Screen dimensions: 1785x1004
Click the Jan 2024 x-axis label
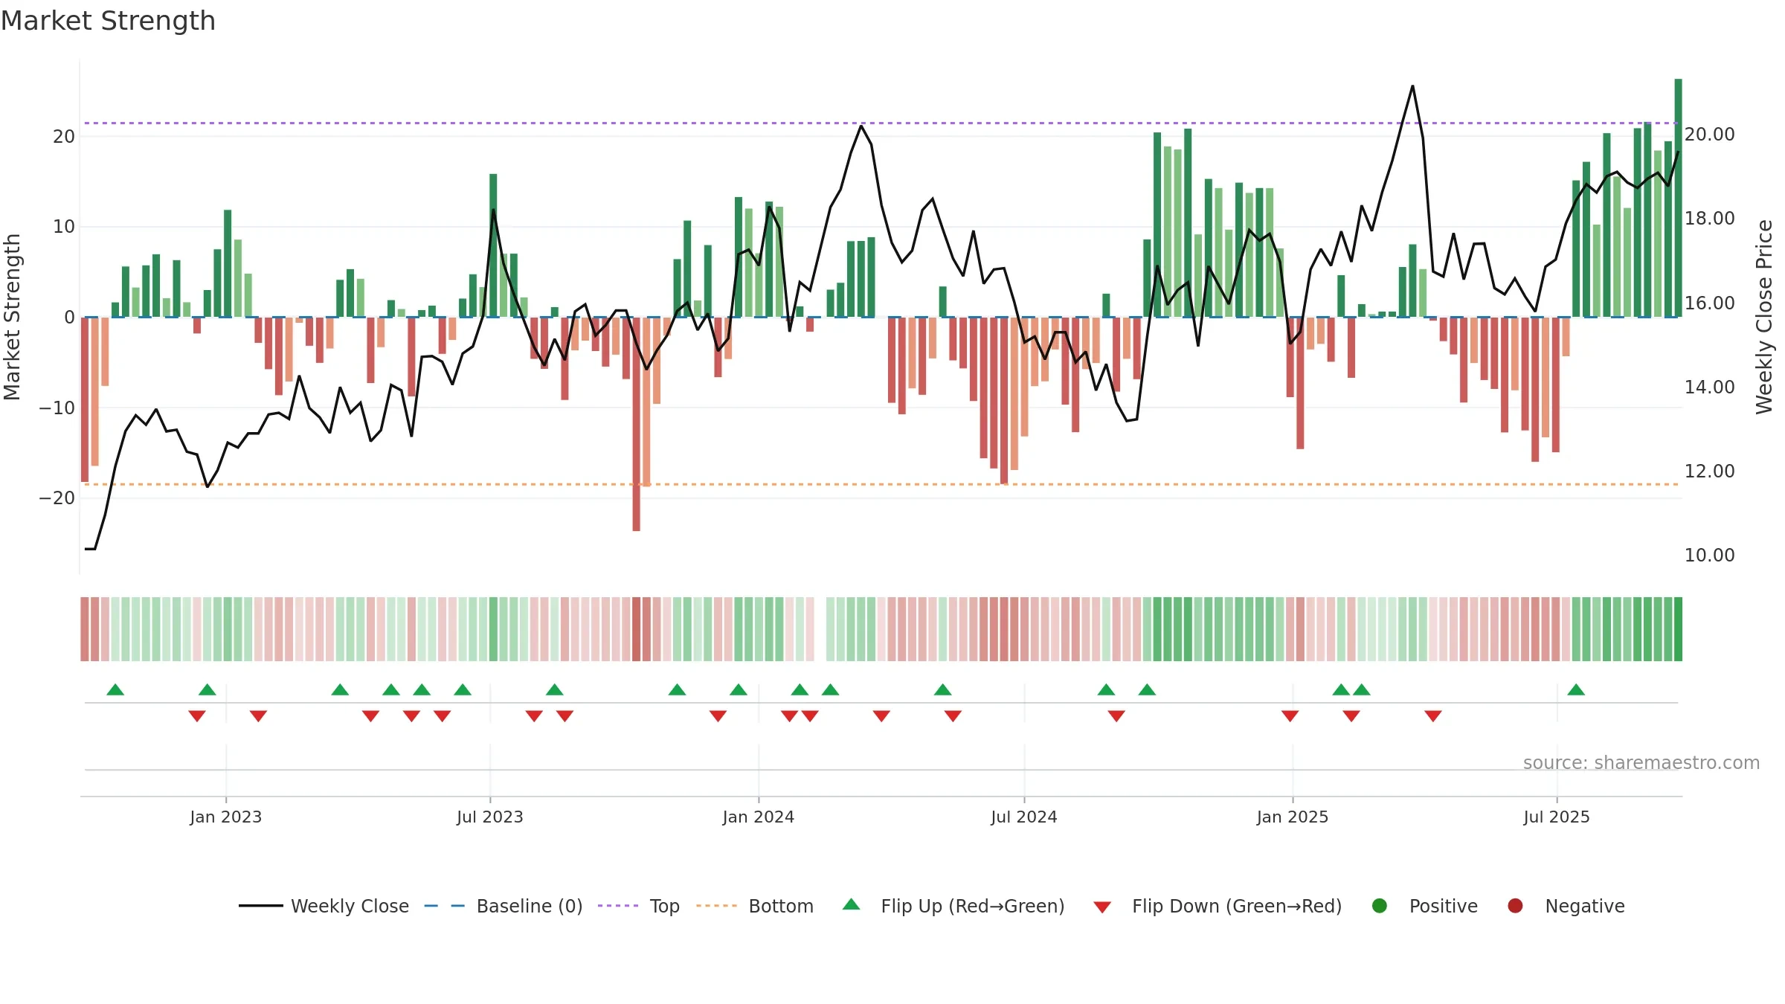tap(759, 817)
